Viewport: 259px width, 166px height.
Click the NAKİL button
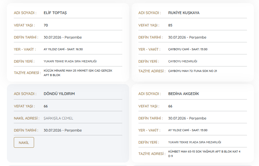click(x=24, y=142)
